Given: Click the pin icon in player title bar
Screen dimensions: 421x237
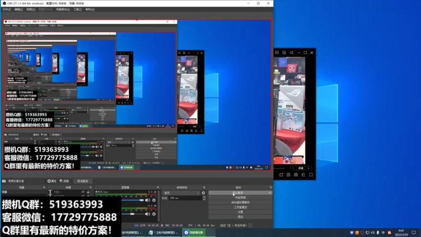Looking at the screenshot, I should (x=292, y=53).
